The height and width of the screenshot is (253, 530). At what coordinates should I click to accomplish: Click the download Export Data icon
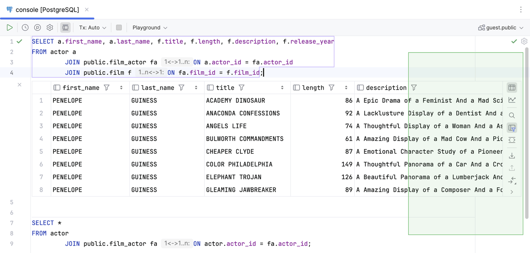point(512,155)
